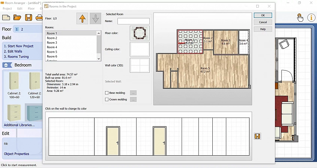Open the Project menu
The width and height of the screenshot is (317, 168).
click(7, 8)
